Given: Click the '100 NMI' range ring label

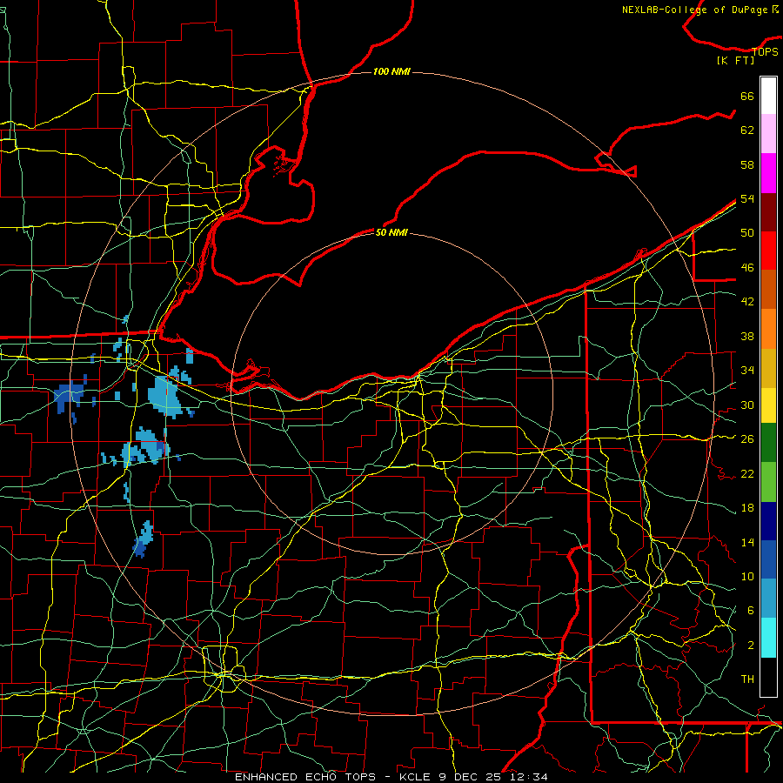Looking at the screenshot, I should pyautogui.click(x=391, y=71).
